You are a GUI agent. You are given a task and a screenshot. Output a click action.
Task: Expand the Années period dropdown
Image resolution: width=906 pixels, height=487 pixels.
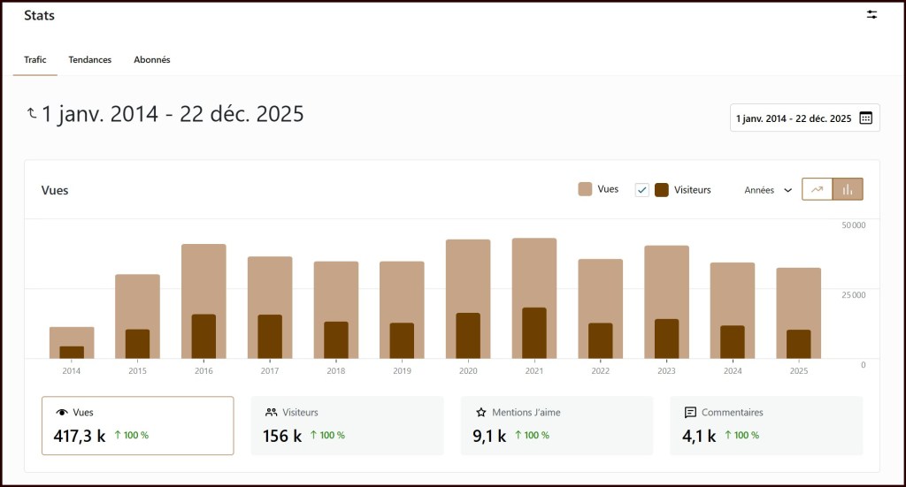pyautogui.click(x=768, y=190)
